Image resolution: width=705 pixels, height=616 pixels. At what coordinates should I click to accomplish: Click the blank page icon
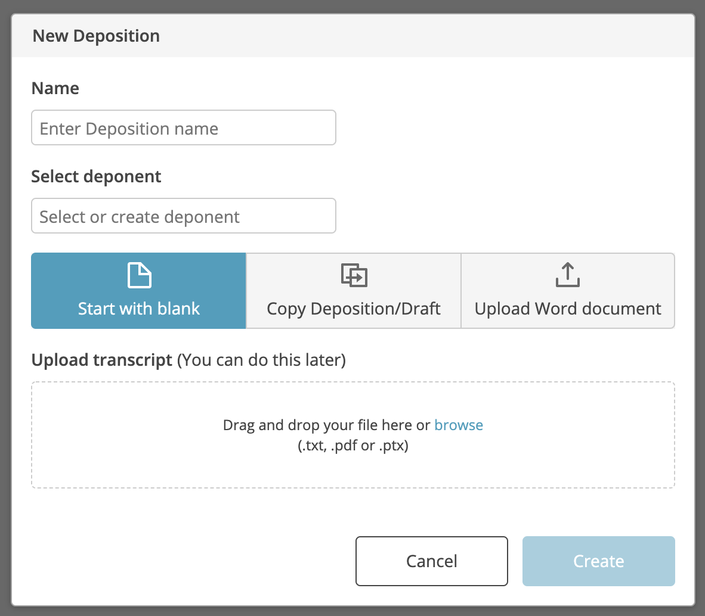[140, 275]
